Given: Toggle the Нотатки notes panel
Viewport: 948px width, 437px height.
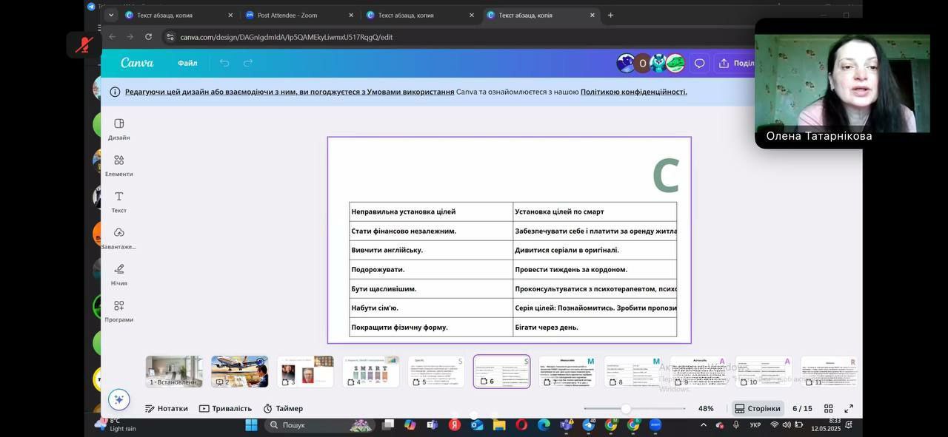Looking at the screenshot, I should [167, 408].
